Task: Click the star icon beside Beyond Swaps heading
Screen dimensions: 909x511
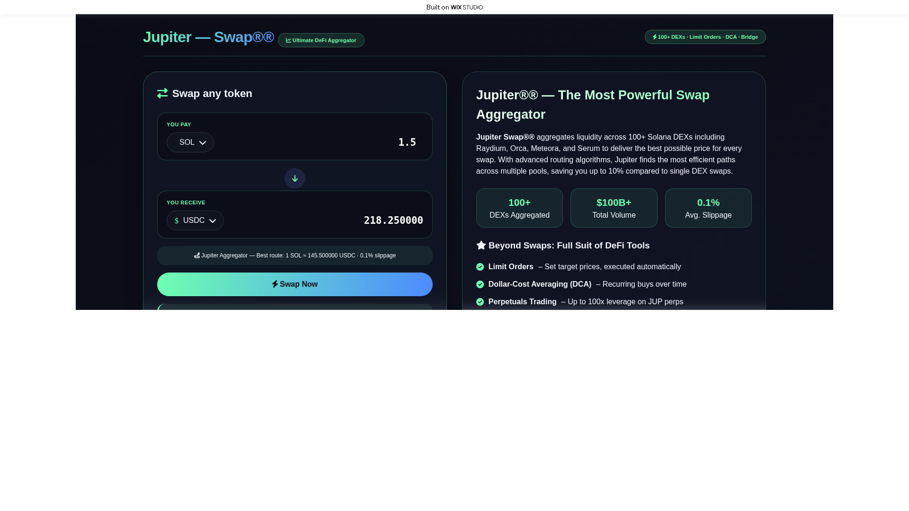Action: [481, 245]
